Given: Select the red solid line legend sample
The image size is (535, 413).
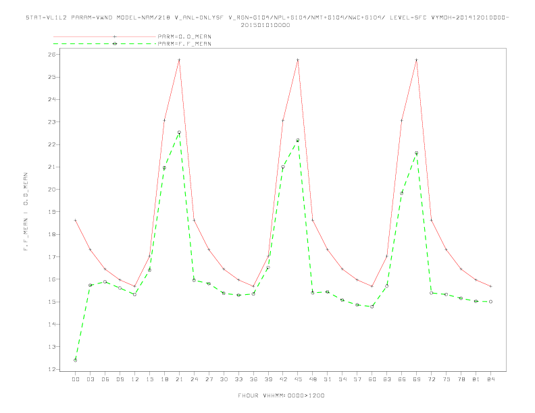Looking at the screenshot, I should [105, 36].
